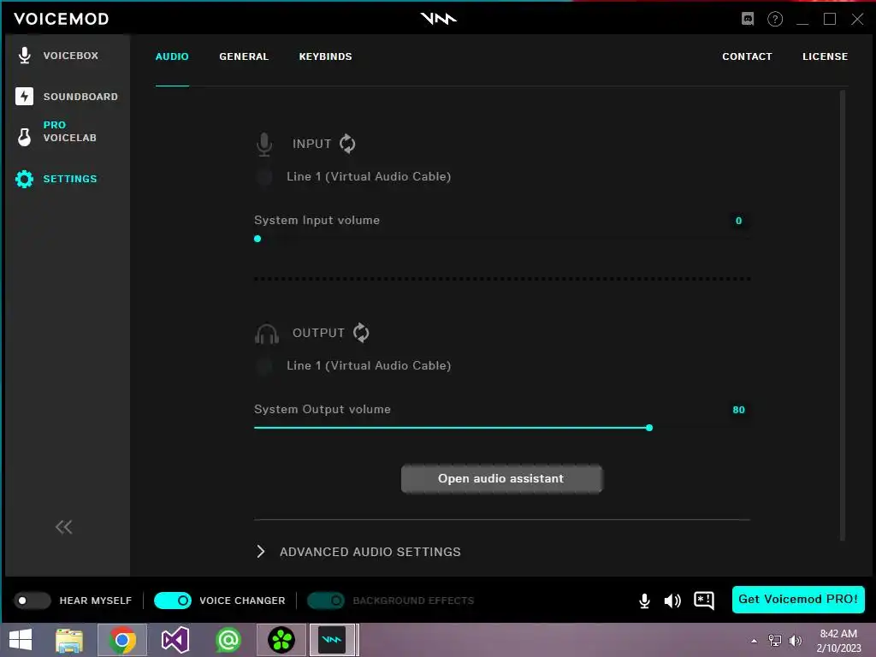Mute microphone in bottom bar
This screenshot has height=657, width=876.
pyautogui.click(x=644, y=601)
